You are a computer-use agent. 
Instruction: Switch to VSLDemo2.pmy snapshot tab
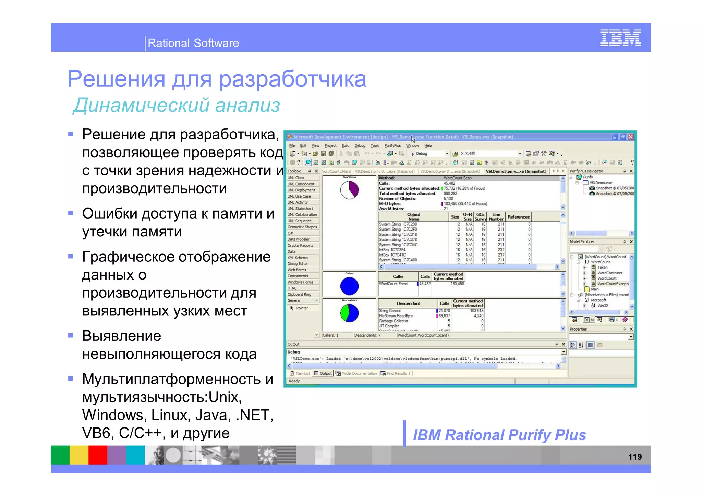(x=385, y=171)
